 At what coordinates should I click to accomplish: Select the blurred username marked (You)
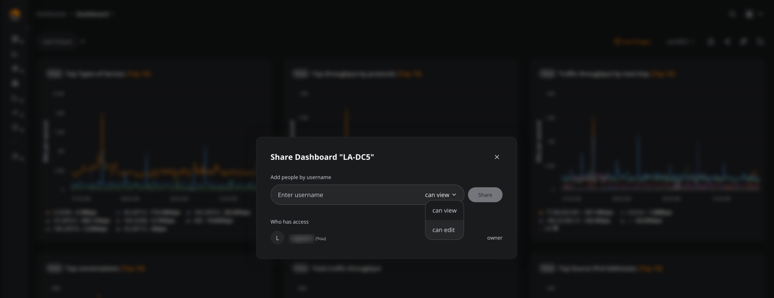(x=302, y=238)
